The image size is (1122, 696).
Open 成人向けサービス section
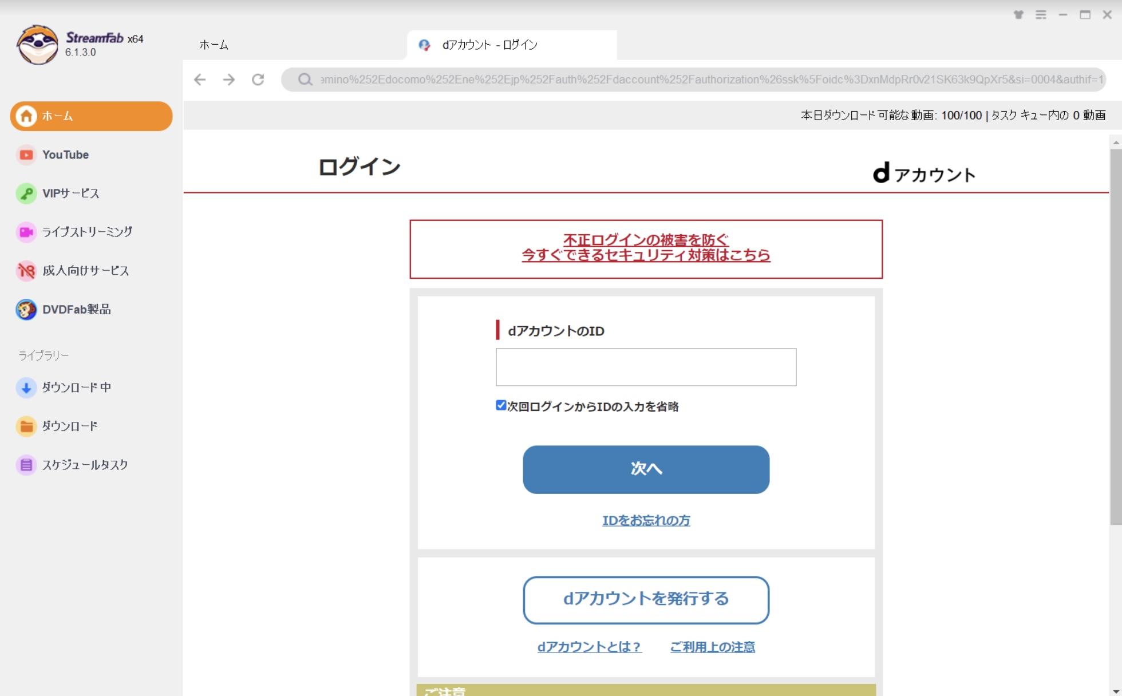click(x=85, y=271)
